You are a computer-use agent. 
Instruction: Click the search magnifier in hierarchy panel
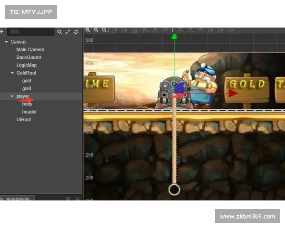click(59, 32)
